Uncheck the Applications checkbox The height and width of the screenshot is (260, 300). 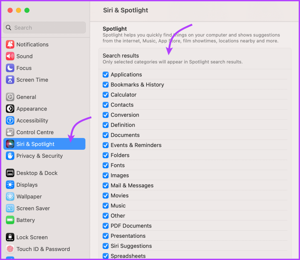105,75
